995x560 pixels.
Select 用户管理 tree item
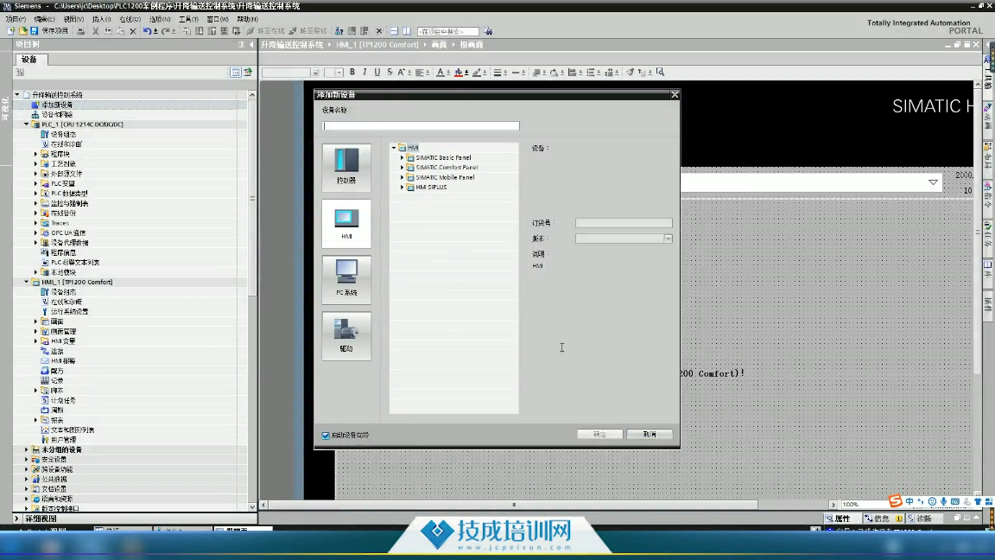pos(63,440)
